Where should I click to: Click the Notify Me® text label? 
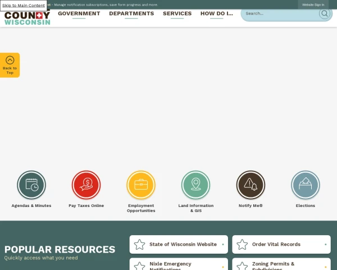(x=251, y=206)
